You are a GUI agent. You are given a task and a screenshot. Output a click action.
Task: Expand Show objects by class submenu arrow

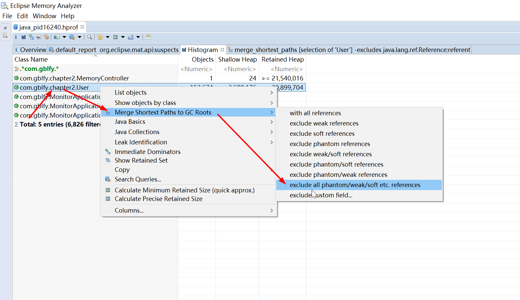coord(272,103)
